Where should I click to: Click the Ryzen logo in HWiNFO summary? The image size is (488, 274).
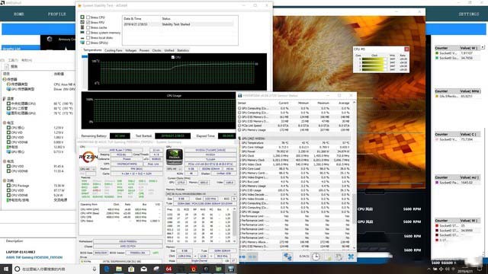(88, 158)
